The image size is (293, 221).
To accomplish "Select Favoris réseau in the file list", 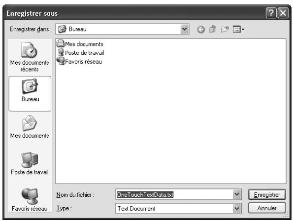I will [79, 61].
